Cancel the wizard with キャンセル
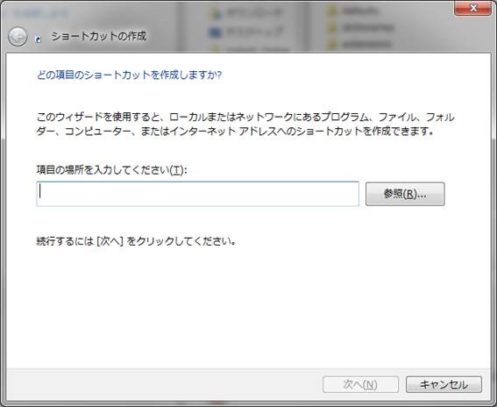The width and height of the screenshot is (497, 407). 444,384
